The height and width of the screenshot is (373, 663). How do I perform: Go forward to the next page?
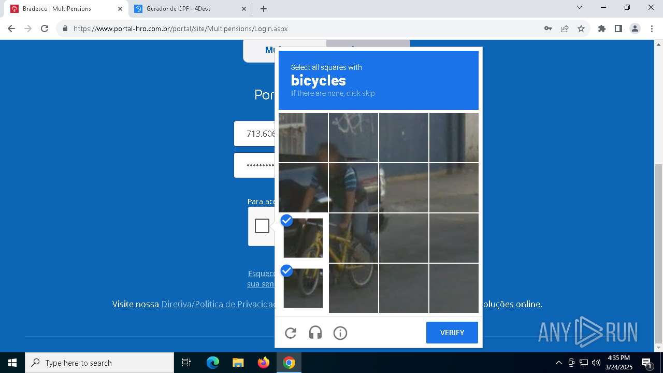point(28,28)
